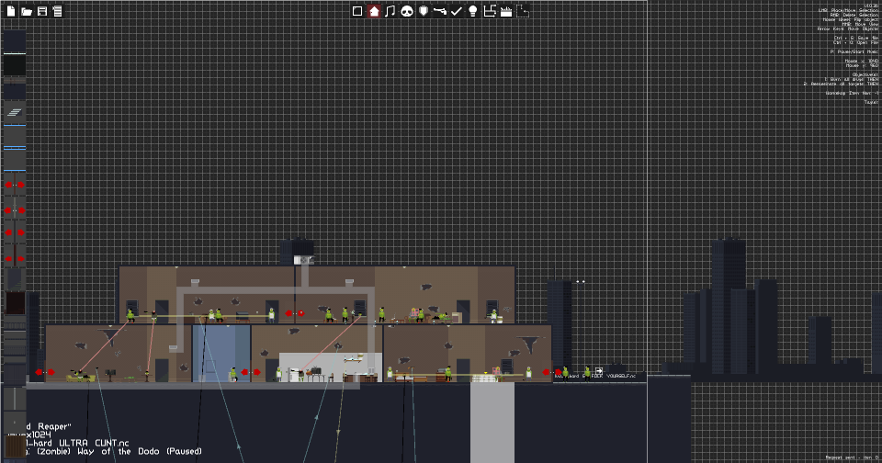Image resolution: width=882 pixels, height=463 pixels.
Task: Pick the black tile in the palette
Action: click(15, 65)
